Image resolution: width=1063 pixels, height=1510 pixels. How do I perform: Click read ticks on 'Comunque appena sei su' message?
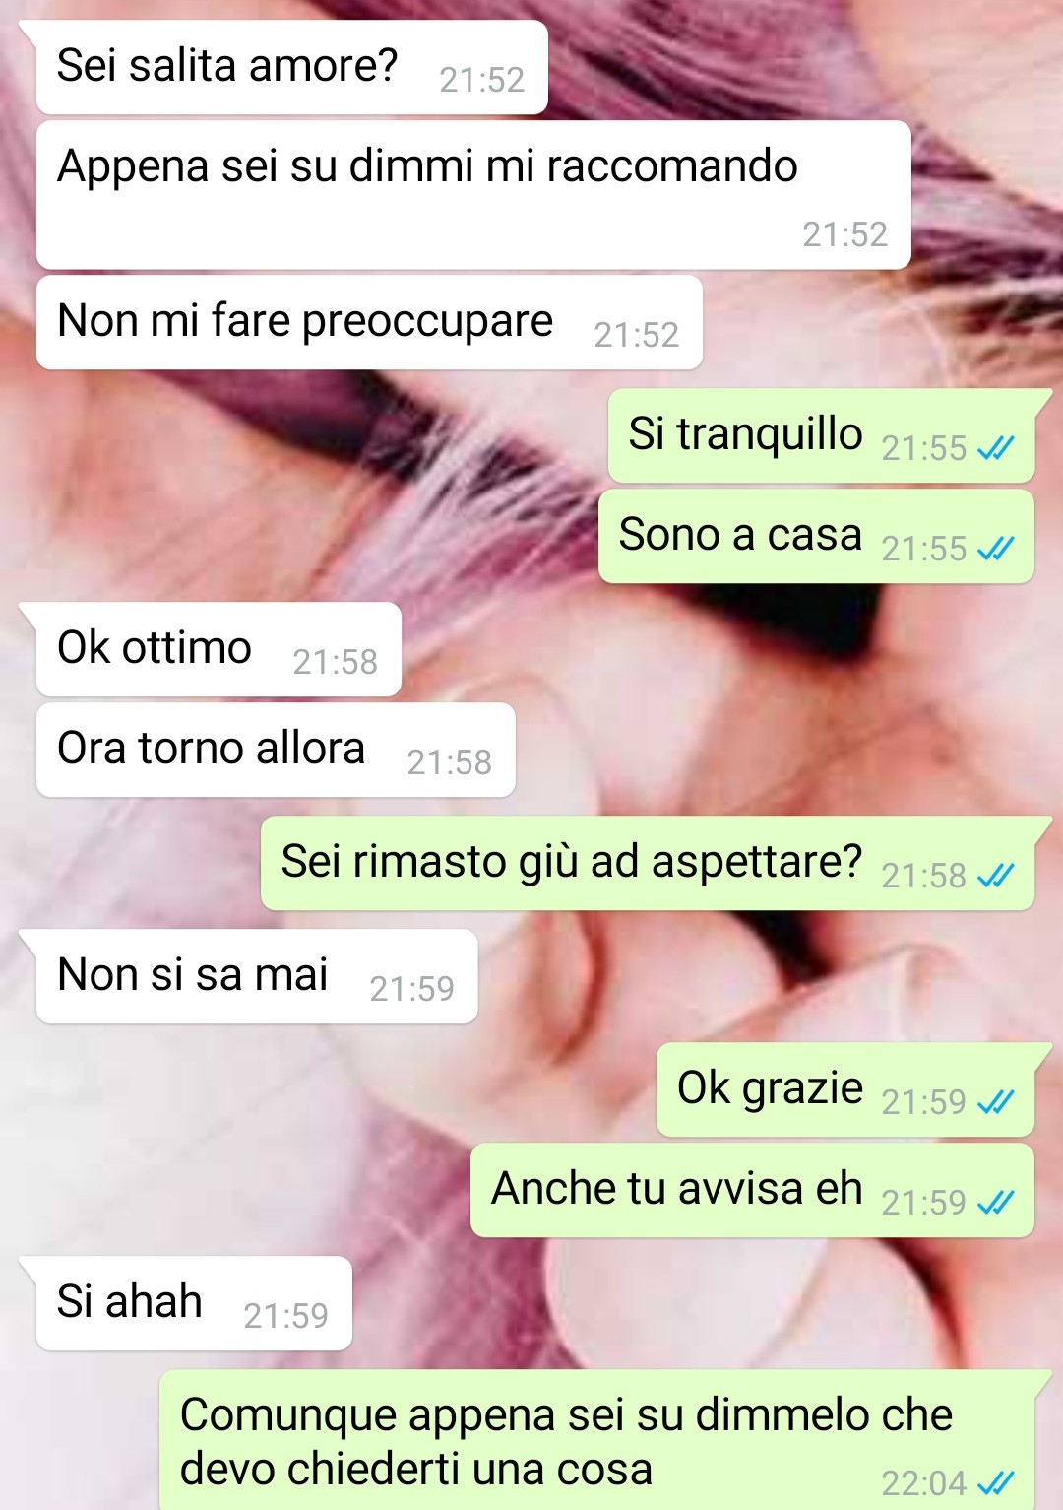coord(995,1482)
